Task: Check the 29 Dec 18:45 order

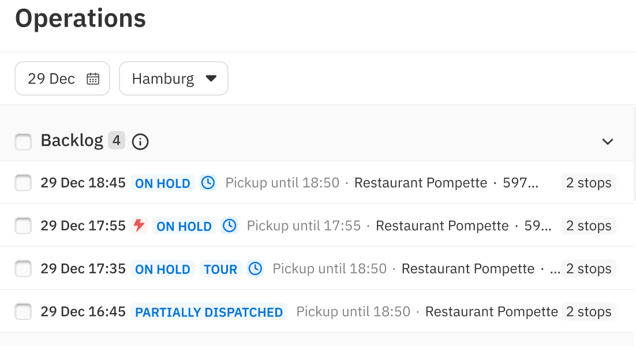Action: (x=23, y=183)
